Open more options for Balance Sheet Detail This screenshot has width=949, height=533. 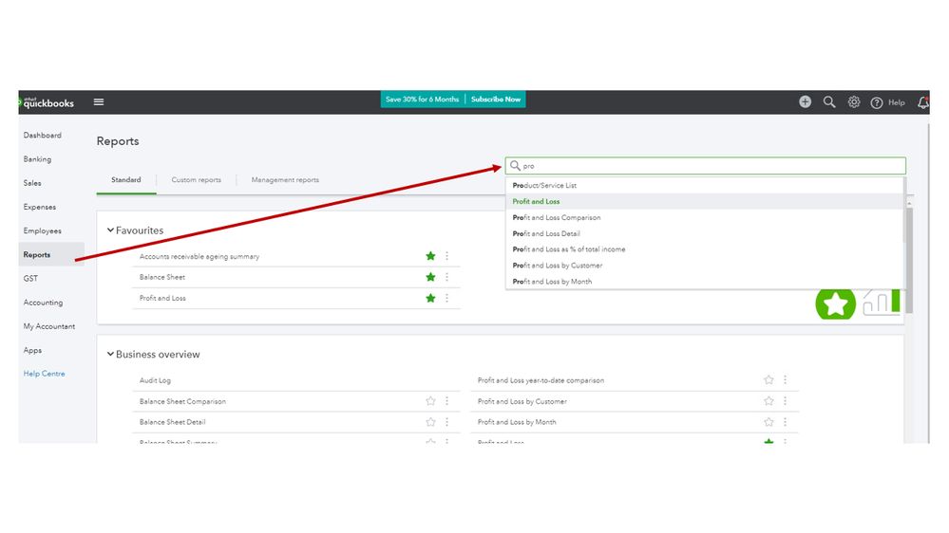[x=446, y=422]
